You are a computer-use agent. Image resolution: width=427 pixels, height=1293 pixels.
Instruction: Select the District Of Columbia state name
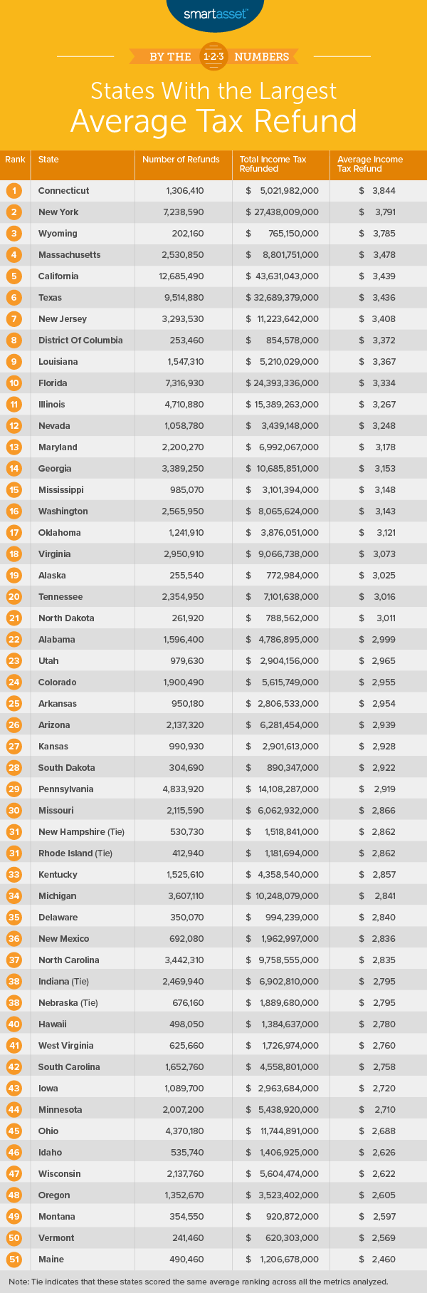(80, 341)
